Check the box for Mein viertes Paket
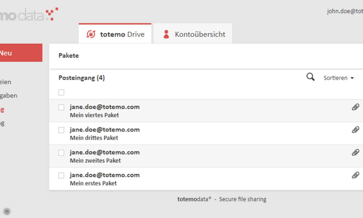The width and height of the screenshot is (363, 218). (x=61, y=107)
